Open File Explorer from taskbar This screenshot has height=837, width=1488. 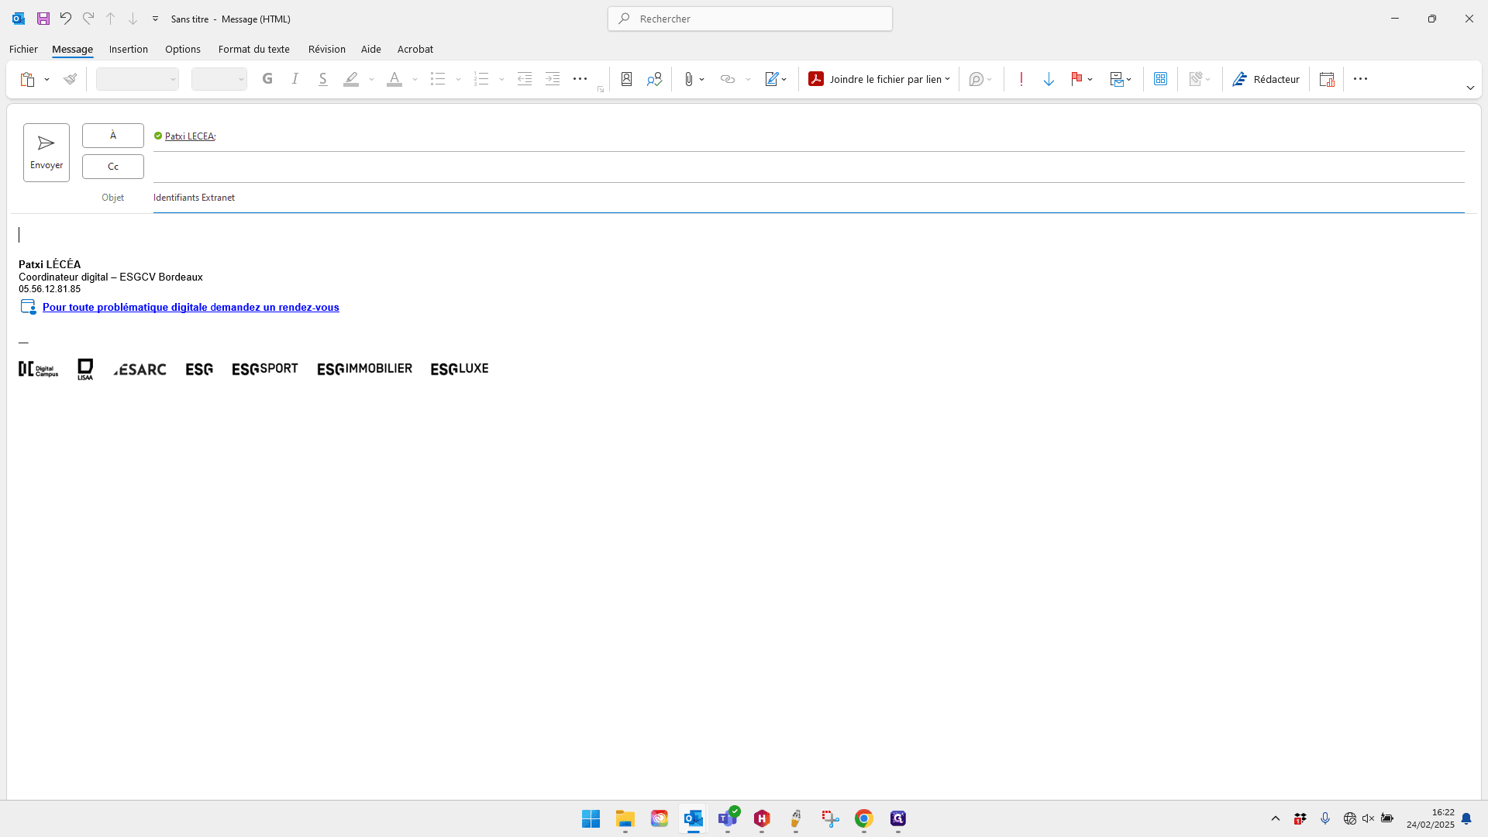625,818
